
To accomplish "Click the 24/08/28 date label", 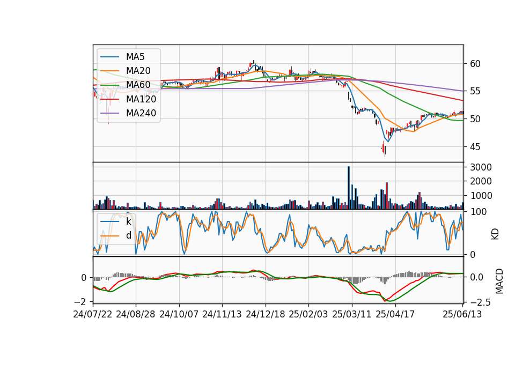I will [136, 314].
